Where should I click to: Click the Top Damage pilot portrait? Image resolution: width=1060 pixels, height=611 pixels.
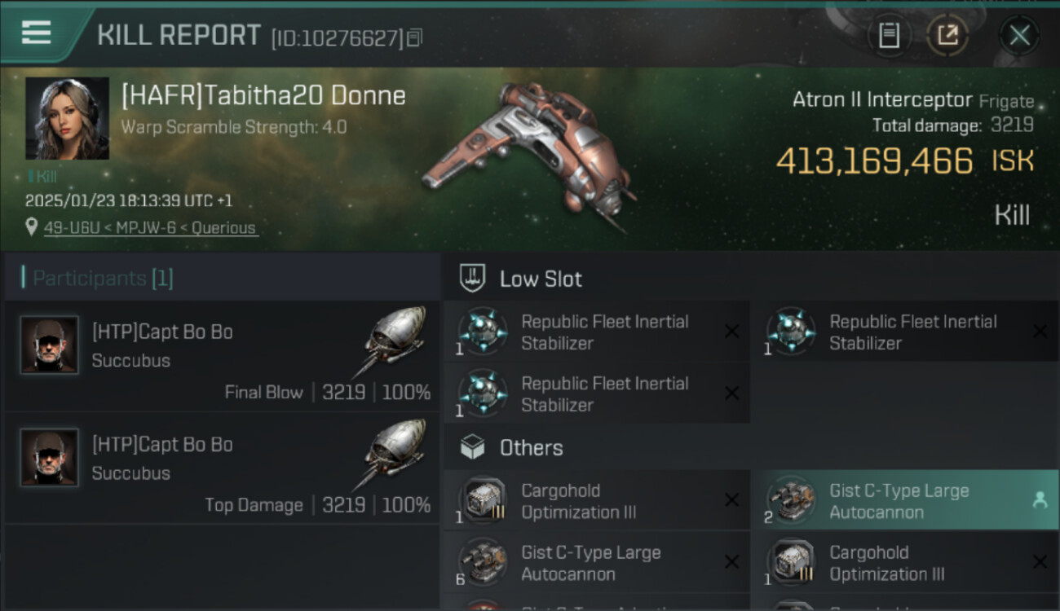coord(49,458)
